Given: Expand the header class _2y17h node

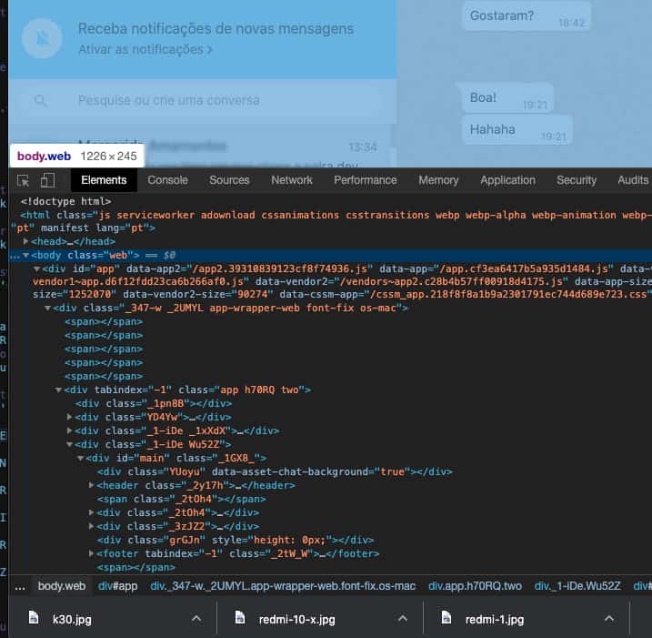Looking at the screenshot, I should (91, 485).
